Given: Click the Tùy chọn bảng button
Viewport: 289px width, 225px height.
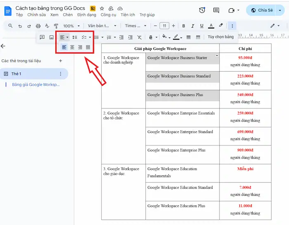Looking at the screenshot, I should click(220, 37).
